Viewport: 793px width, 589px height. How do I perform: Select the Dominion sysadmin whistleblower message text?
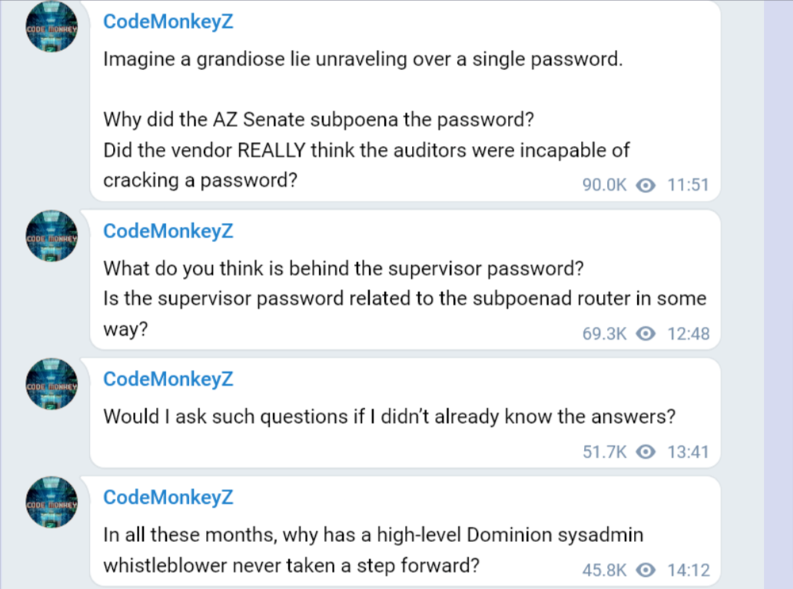coord(373,535)
